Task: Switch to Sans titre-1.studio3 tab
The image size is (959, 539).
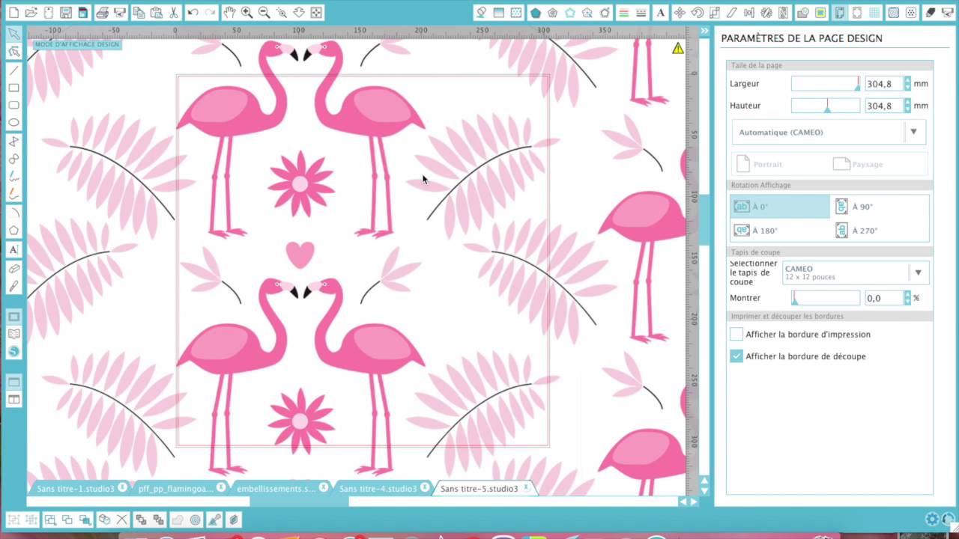Action: point(76,488)
